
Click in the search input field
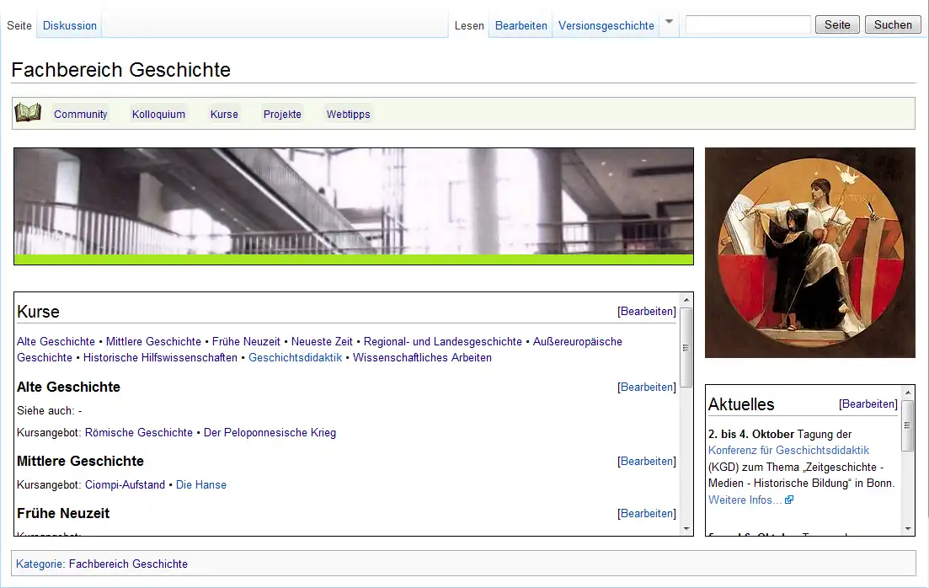pyautogui.click(x=747, y=24)
